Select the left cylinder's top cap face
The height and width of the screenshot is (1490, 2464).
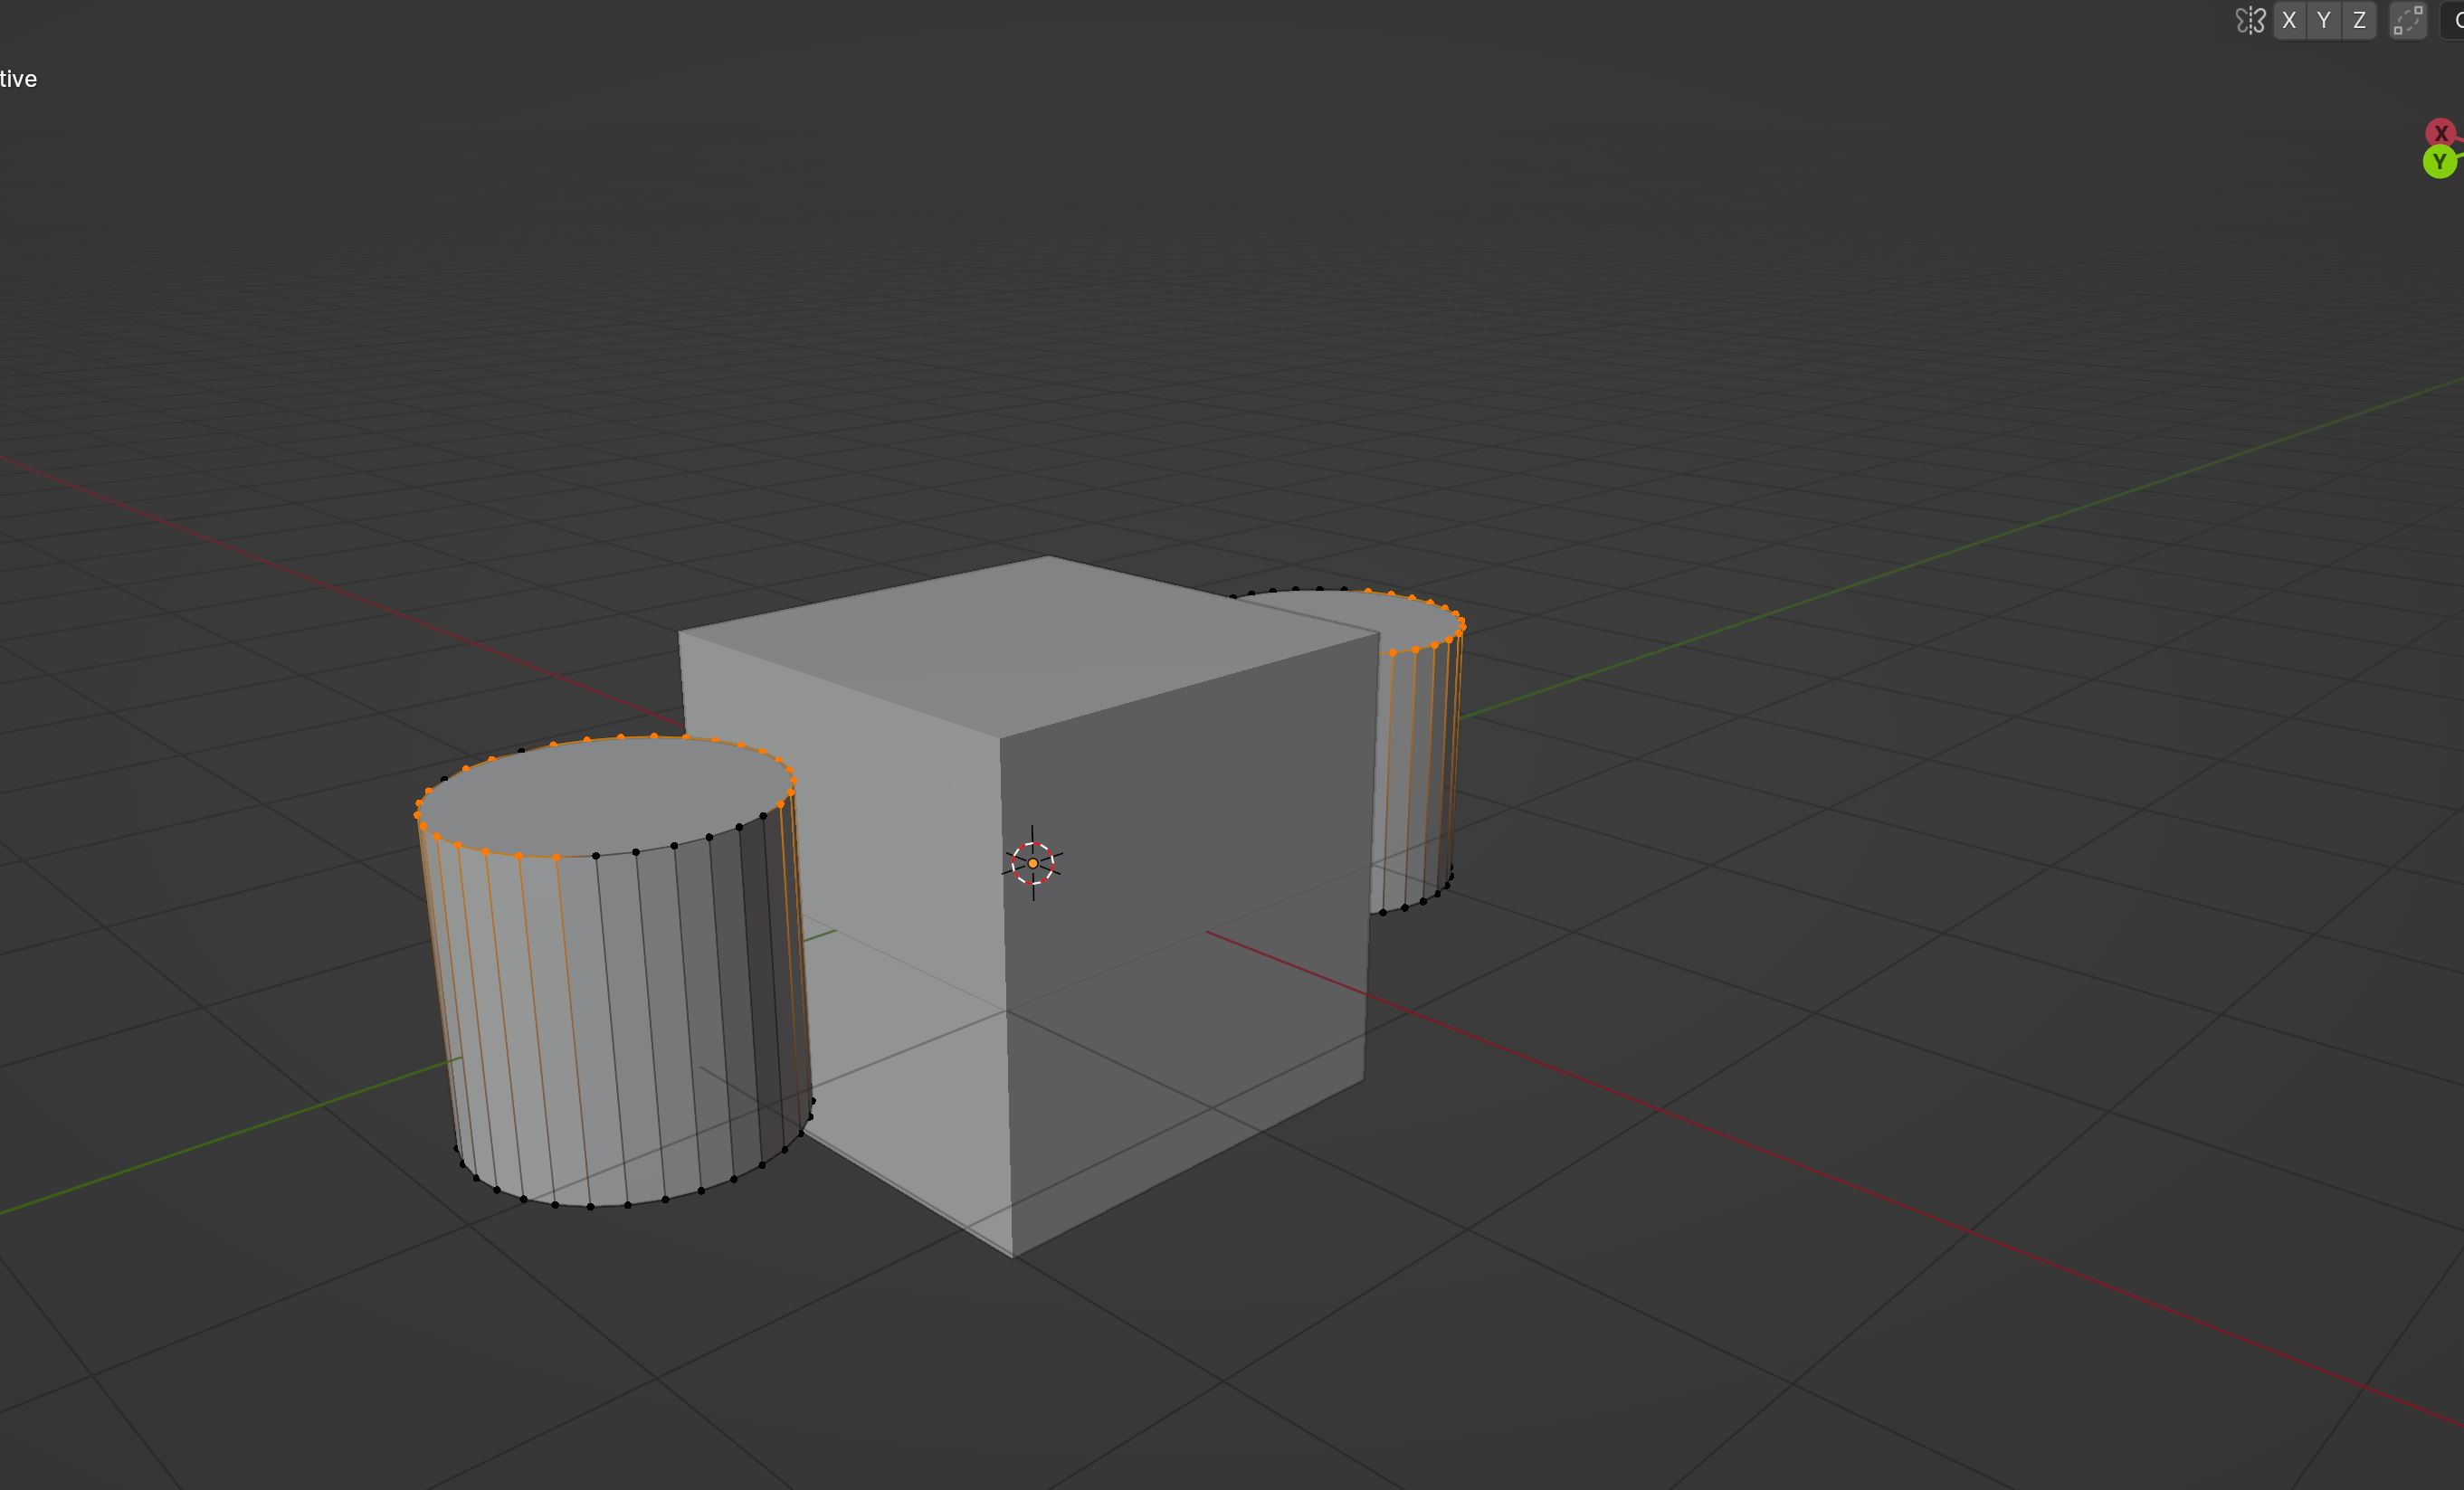[x=605, y=797]
